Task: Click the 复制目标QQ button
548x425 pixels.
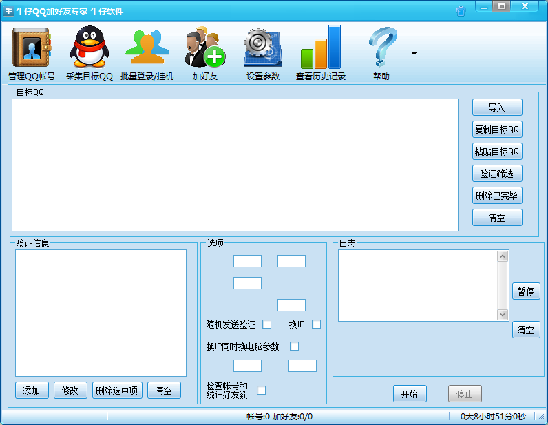Action: tap(497, 129)
